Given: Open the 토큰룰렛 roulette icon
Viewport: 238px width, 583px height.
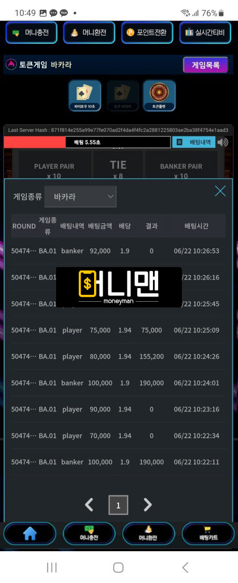Looking at the screenshot, I should (x=159, y=95).
